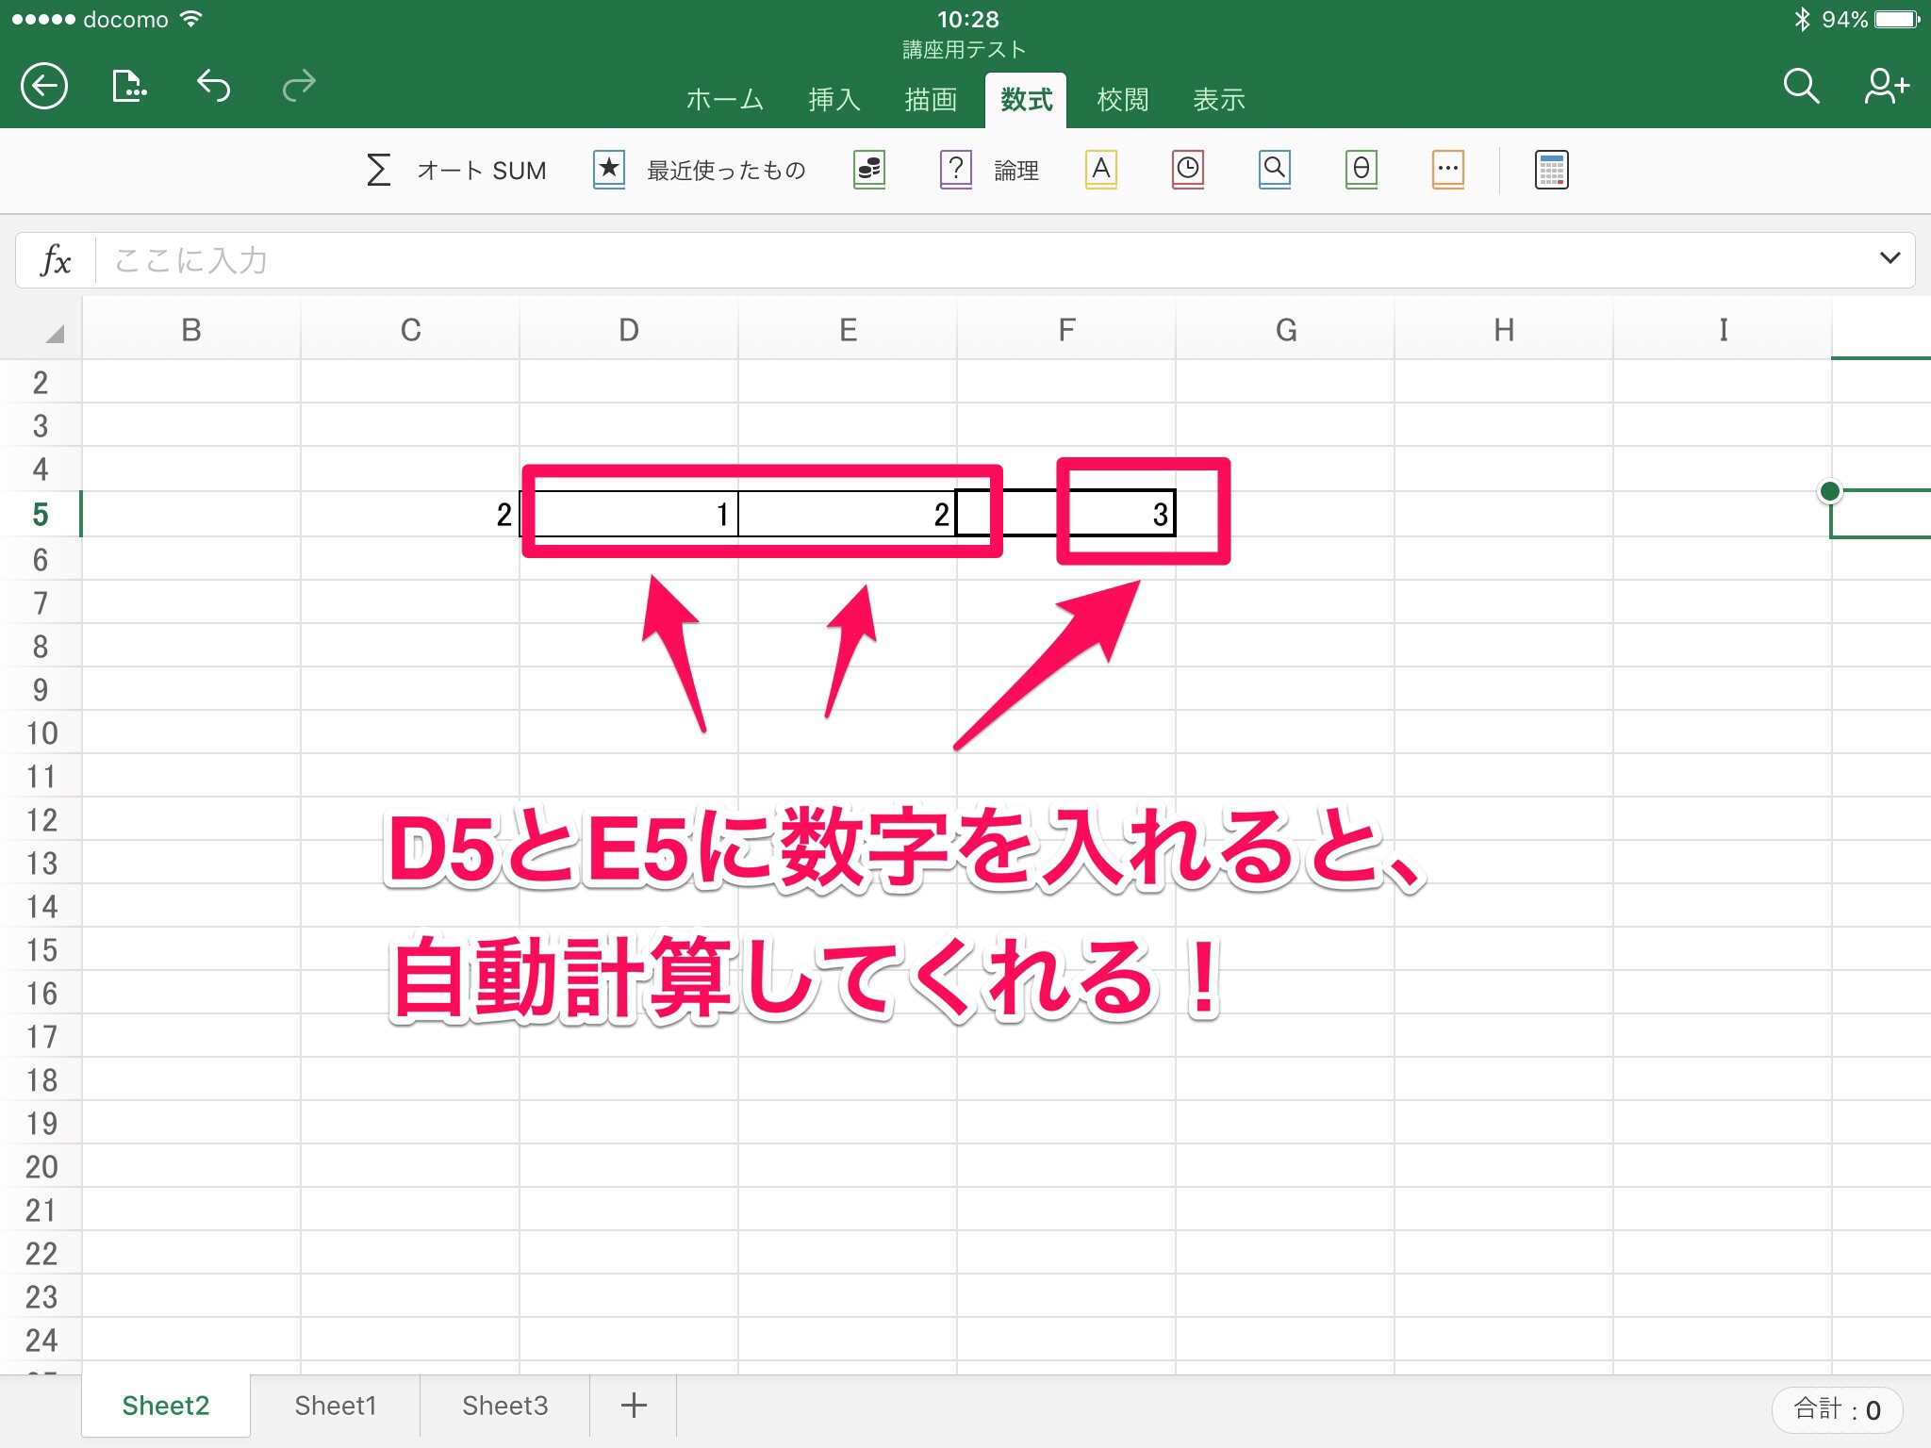Tap the back arrow circle icon
Screen dimensions: 1931x1448
pos(44,87)
